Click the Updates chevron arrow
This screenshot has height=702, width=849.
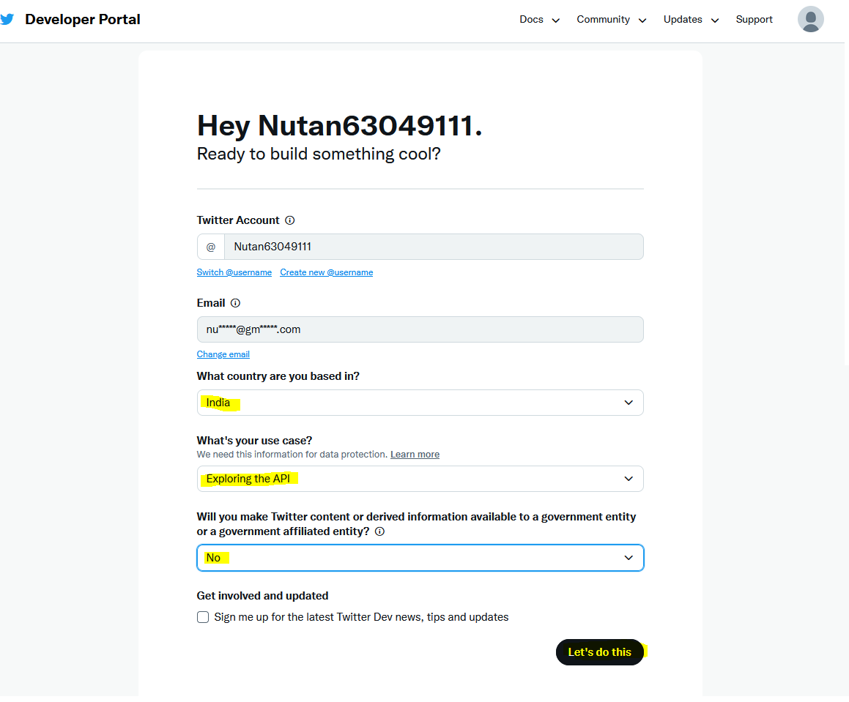tap(715, 20)
